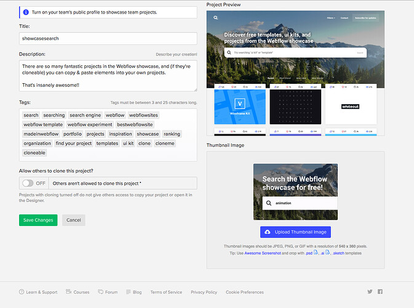Toggle the allow cloning switch on
414x308 pixels.
28,183
